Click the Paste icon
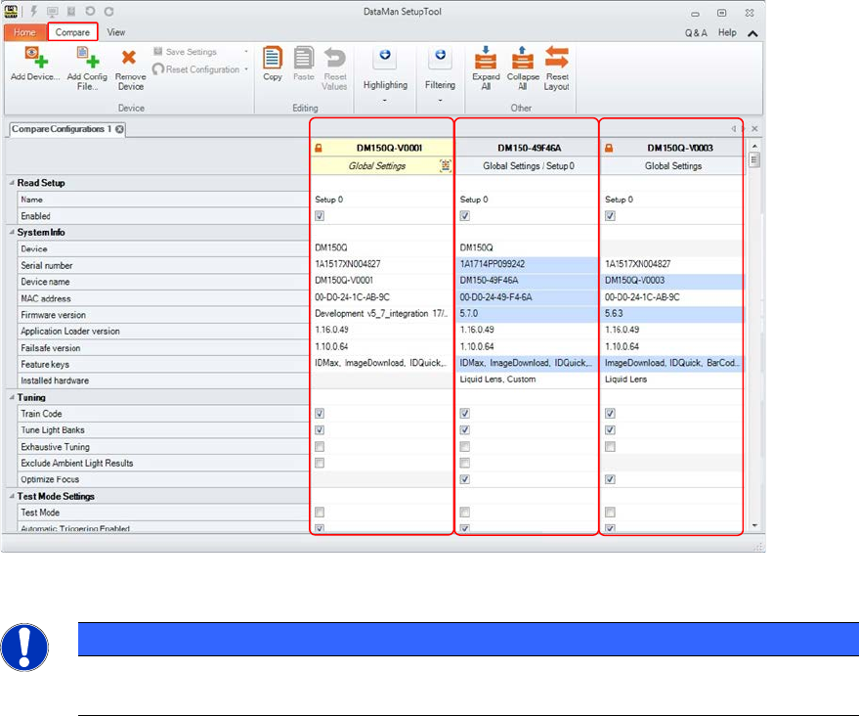 [304, 58]
